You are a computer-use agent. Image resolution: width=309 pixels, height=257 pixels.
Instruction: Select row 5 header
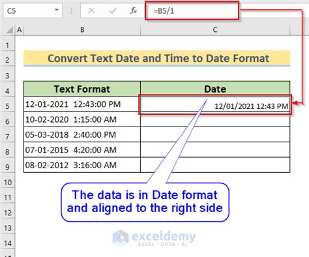[x=7, y=106]
